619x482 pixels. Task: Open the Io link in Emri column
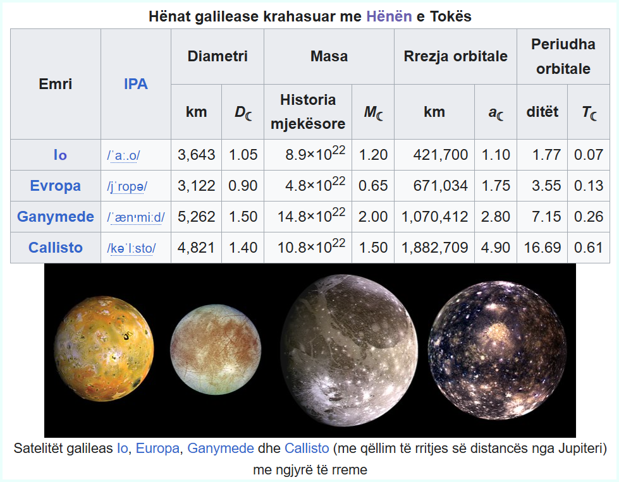[60, 155]
